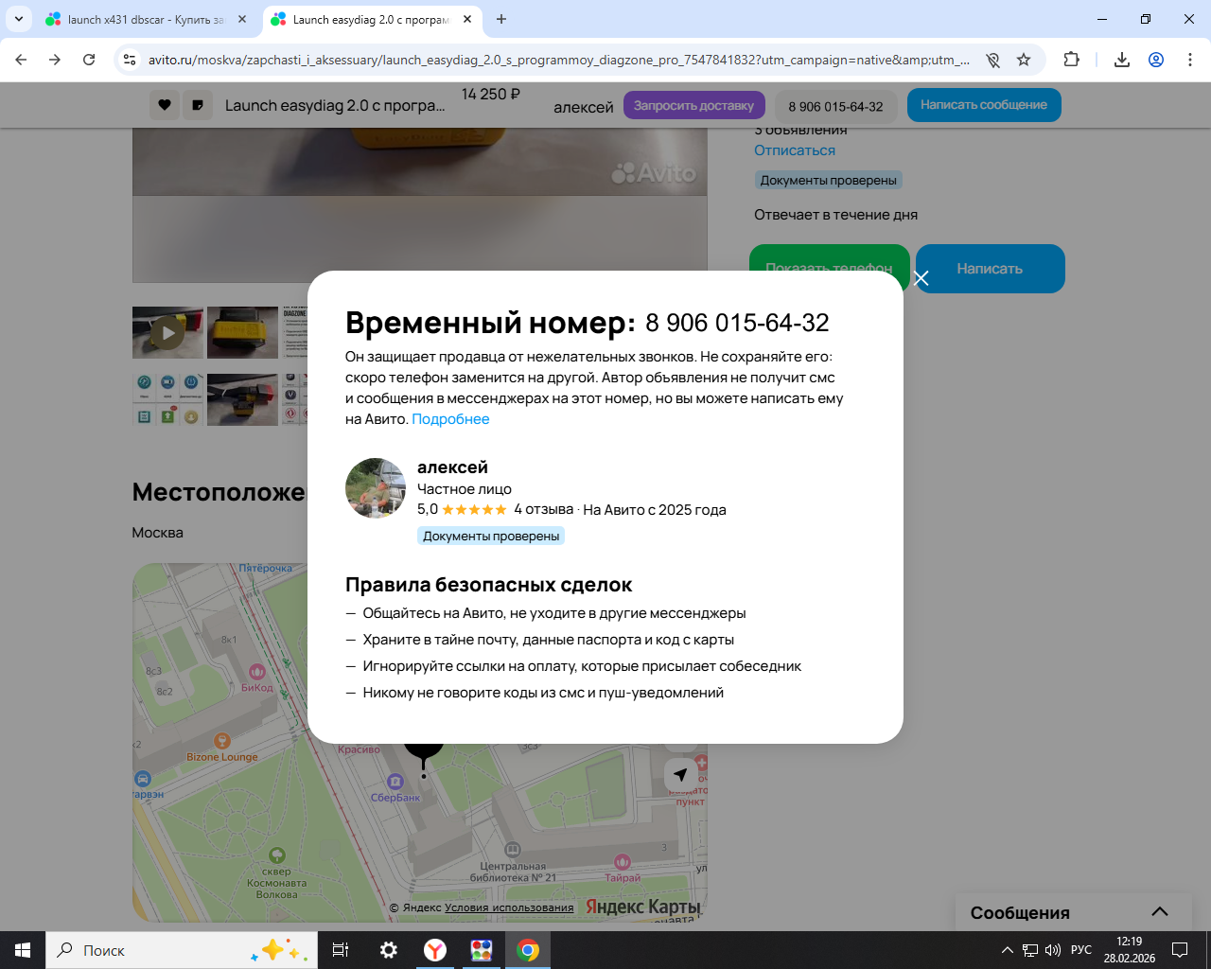Open network settings tray icon
The image size is (1211, 969).
[1030, 950]
